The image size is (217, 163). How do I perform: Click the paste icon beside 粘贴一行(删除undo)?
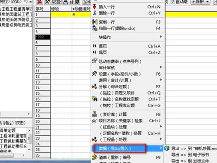(x=95, y=28)
